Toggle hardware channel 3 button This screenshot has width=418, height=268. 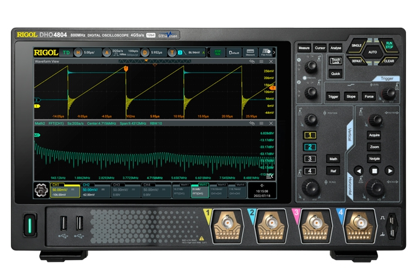click(x=310, y=159)
